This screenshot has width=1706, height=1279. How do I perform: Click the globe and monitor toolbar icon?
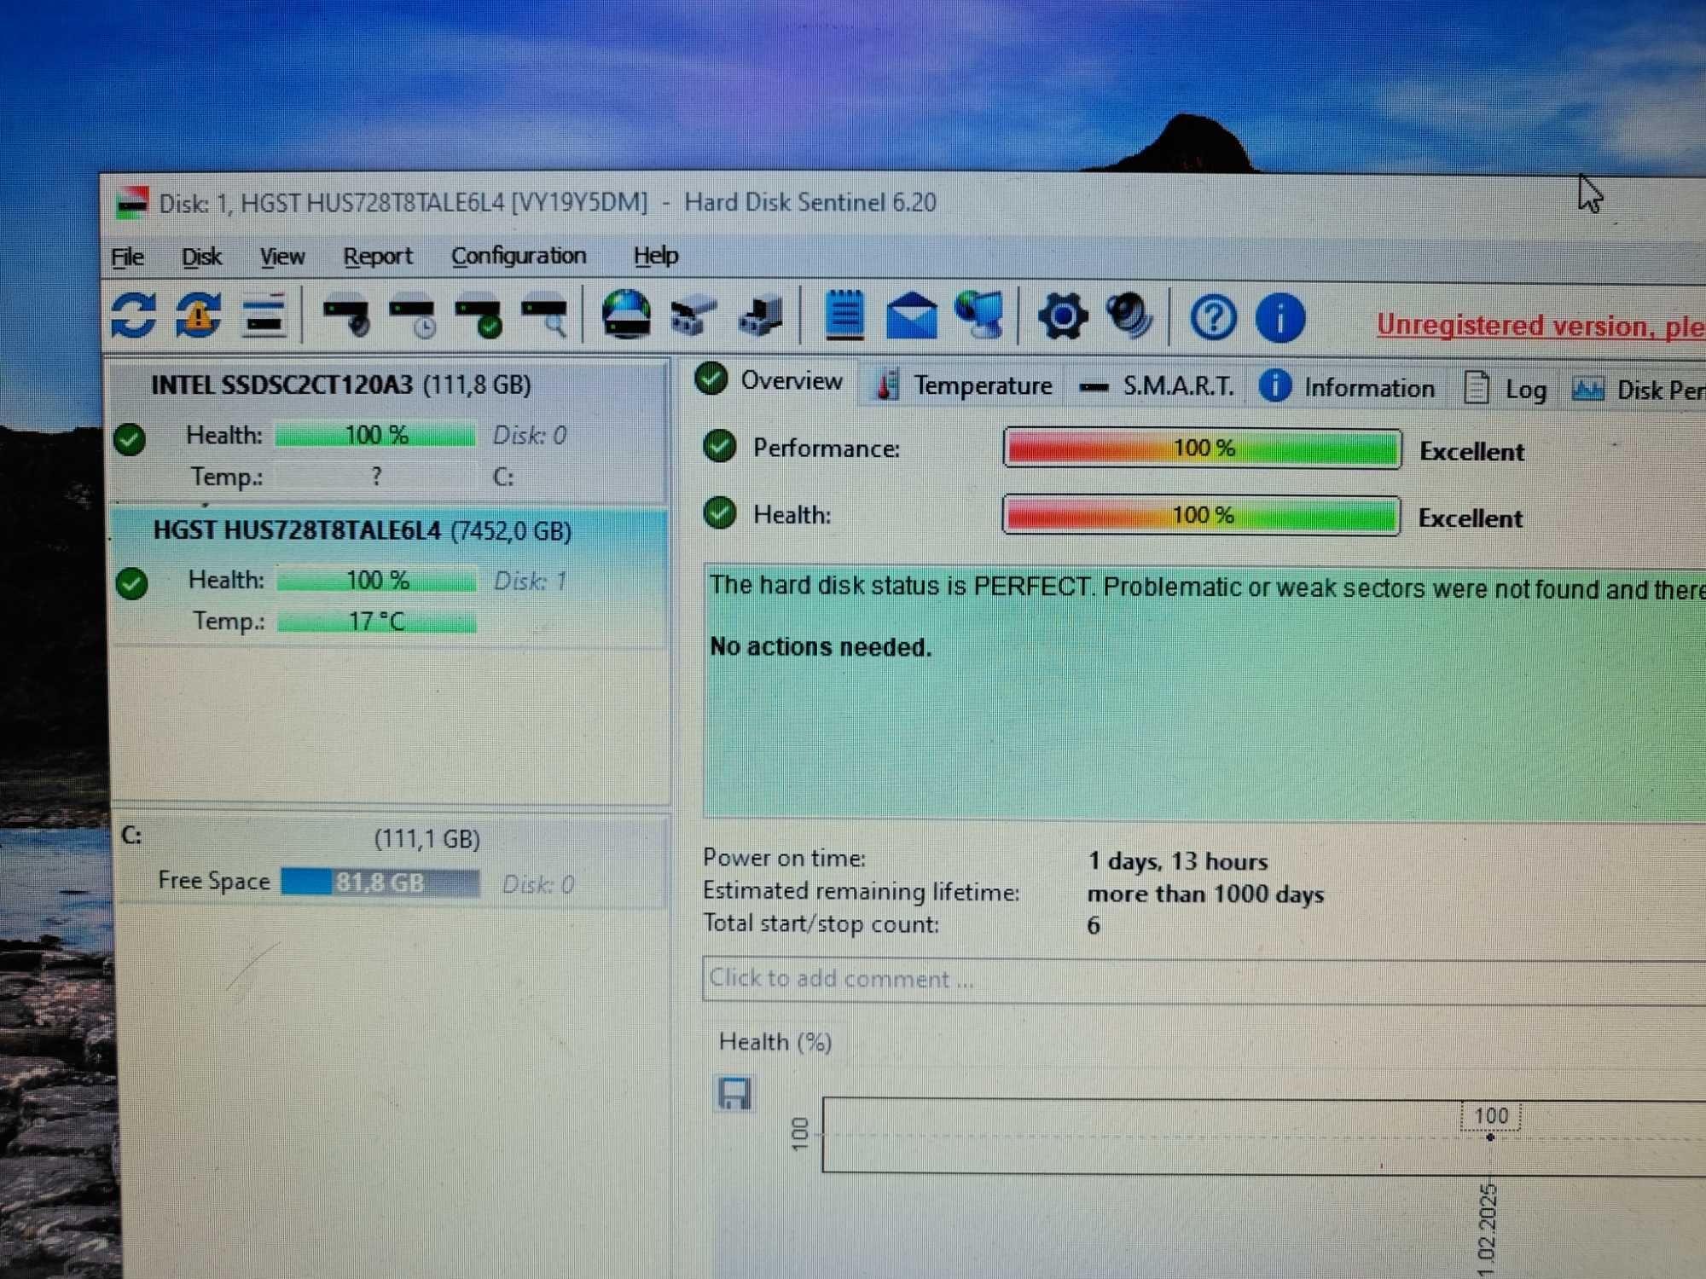980,315
